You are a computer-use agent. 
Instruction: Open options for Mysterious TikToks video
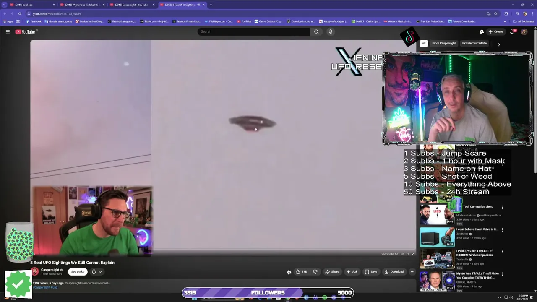coord(502,274)
